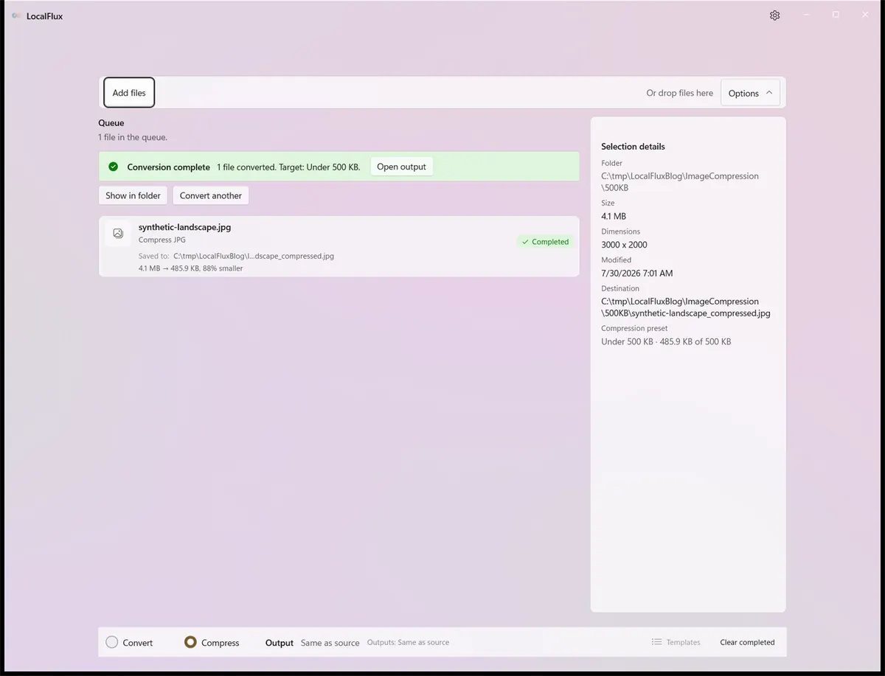This screenshot has height=676, width=885.
Task: Click the Templates list icon
Action: pos(656,642)
